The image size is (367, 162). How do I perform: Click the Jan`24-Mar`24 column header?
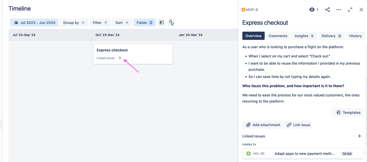point(191,35)
